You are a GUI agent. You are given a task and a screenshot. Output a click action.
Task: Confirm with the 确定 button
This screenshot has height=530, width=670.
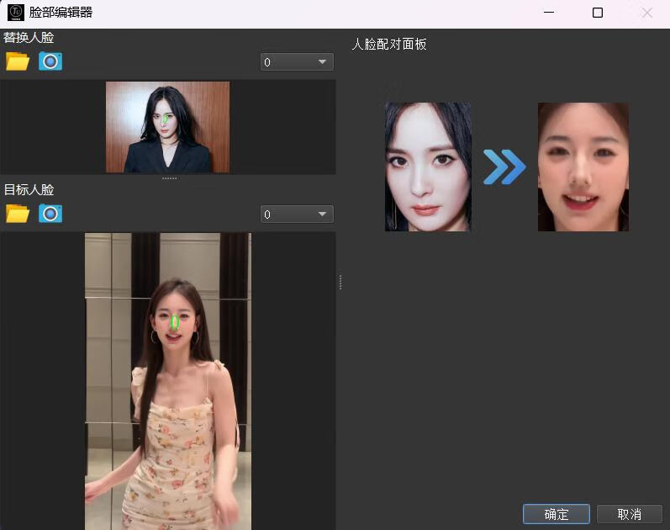point(556,514)
